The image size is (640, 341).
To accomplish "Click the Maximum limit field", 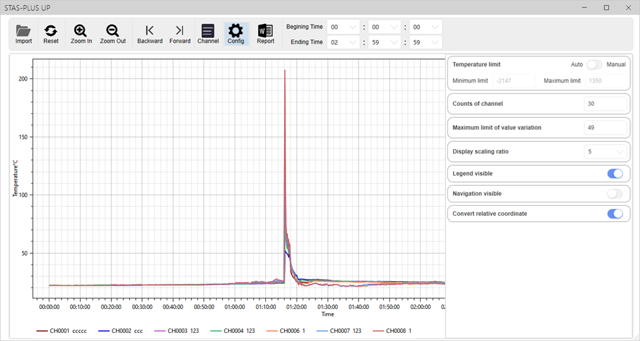I will click(x=606, y=81).
